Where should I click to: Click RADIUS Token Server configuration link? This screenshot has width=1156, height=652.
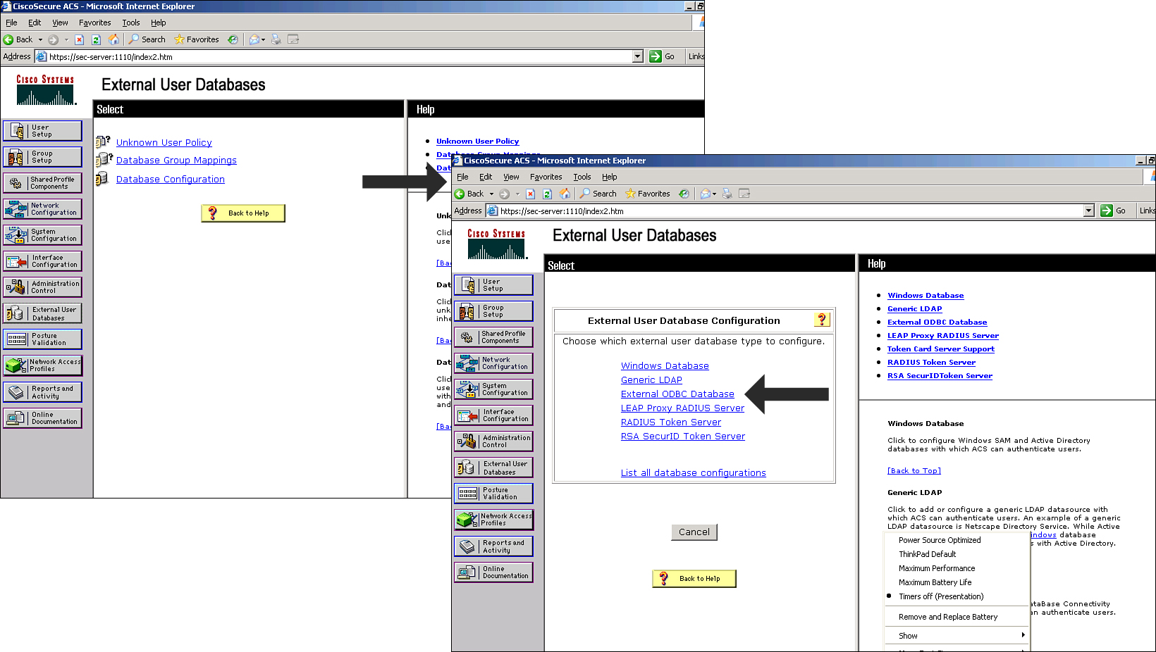(x=671, y=422)
